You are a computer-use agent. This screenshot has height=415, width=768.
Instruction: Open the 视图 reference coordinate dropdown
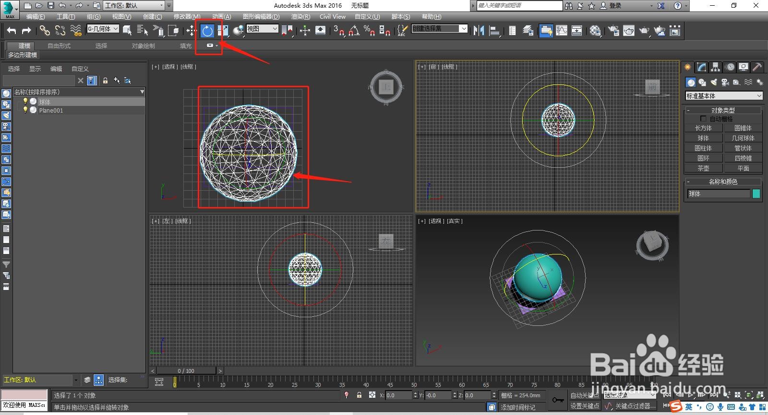(262, 29)
